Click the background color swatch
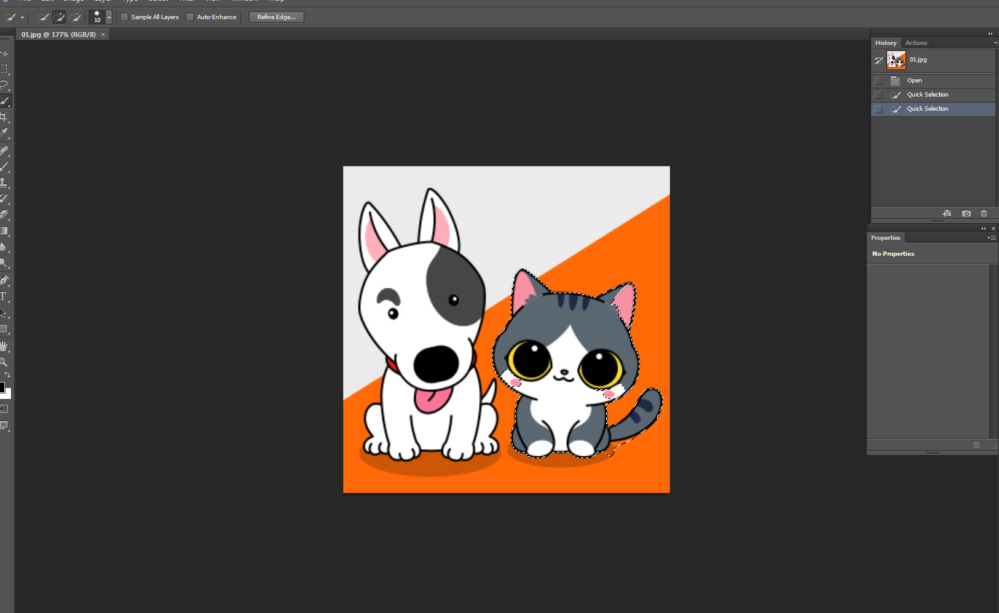Viewport: 999px width, 613px height. click(x=8, y=394)
